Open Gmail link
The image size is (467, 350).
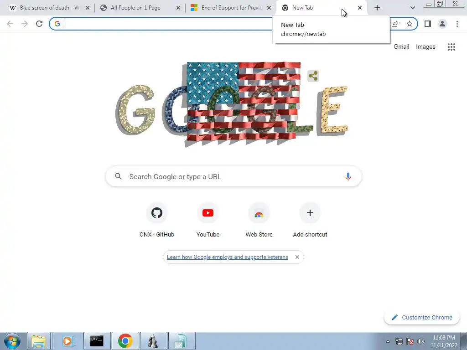[x=401, y=47]
